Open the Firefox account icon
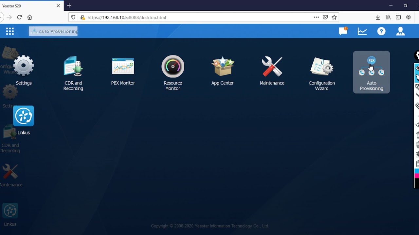This screenshot has width=419, height=235. pyautogui.click(x=409, y=17)
